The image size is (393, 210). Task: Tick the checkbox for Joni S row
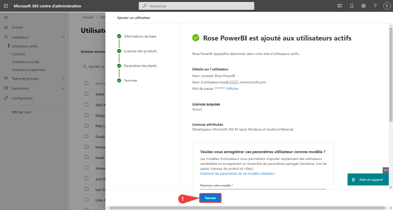tap(86, 179)
